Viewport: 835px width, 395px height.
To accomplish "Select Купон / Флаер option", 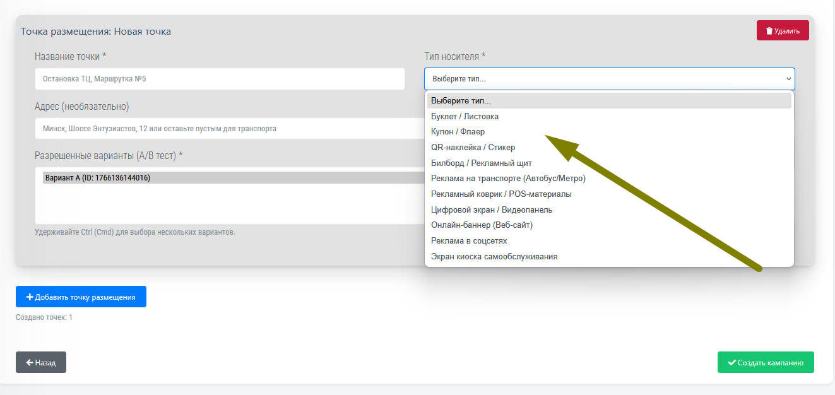I will (458, 132).
